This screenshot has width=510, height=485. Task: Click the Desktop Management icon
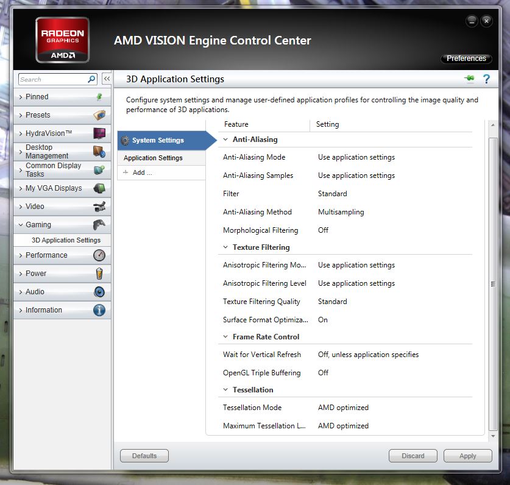click(x=99, y=151)
